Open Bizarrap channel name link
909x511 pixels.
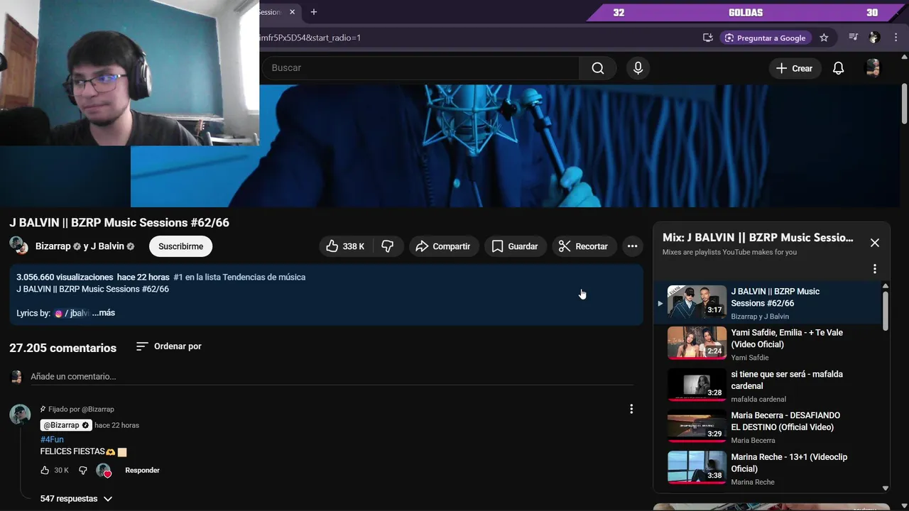53,246
